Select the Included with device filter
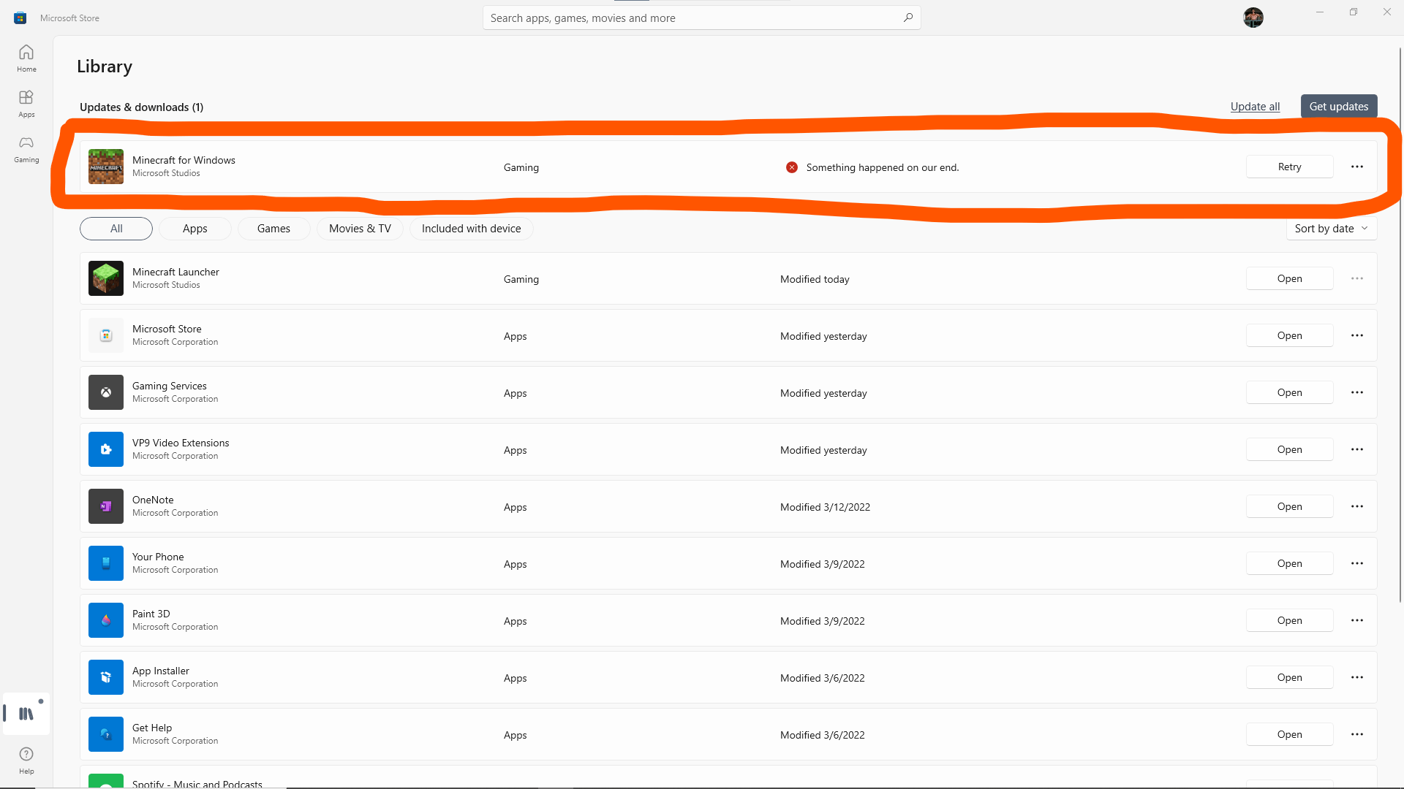1404x789 pixels. pos(472,229)
